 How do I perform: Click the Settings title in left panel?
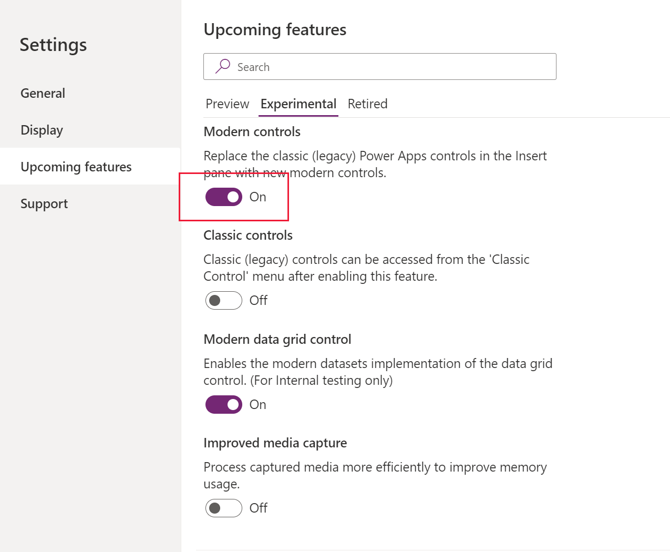tap(53, 45)
